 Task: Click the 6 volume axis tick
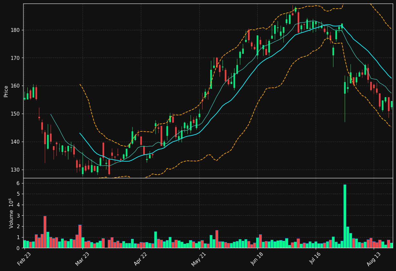click(18, 183)
